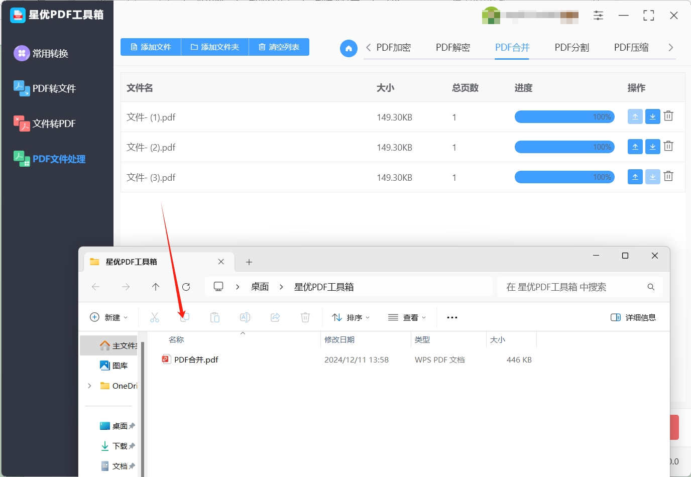The width and height of the screenshot is (691, 477).
Task: Delete 文件- (3).pdf from the list
Action: click(x=668, y=176)
